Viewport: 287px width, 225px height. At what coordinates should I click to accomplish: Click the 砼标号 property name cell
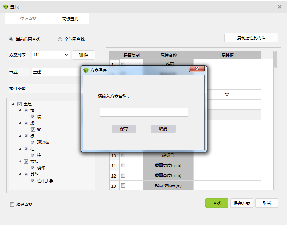(x=168, y=155)
